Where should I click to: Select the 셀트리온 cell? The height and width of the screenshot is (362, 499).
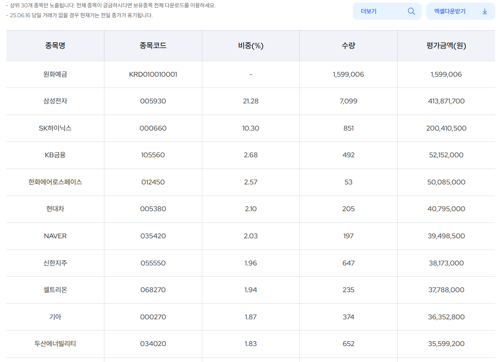point(55,290)
